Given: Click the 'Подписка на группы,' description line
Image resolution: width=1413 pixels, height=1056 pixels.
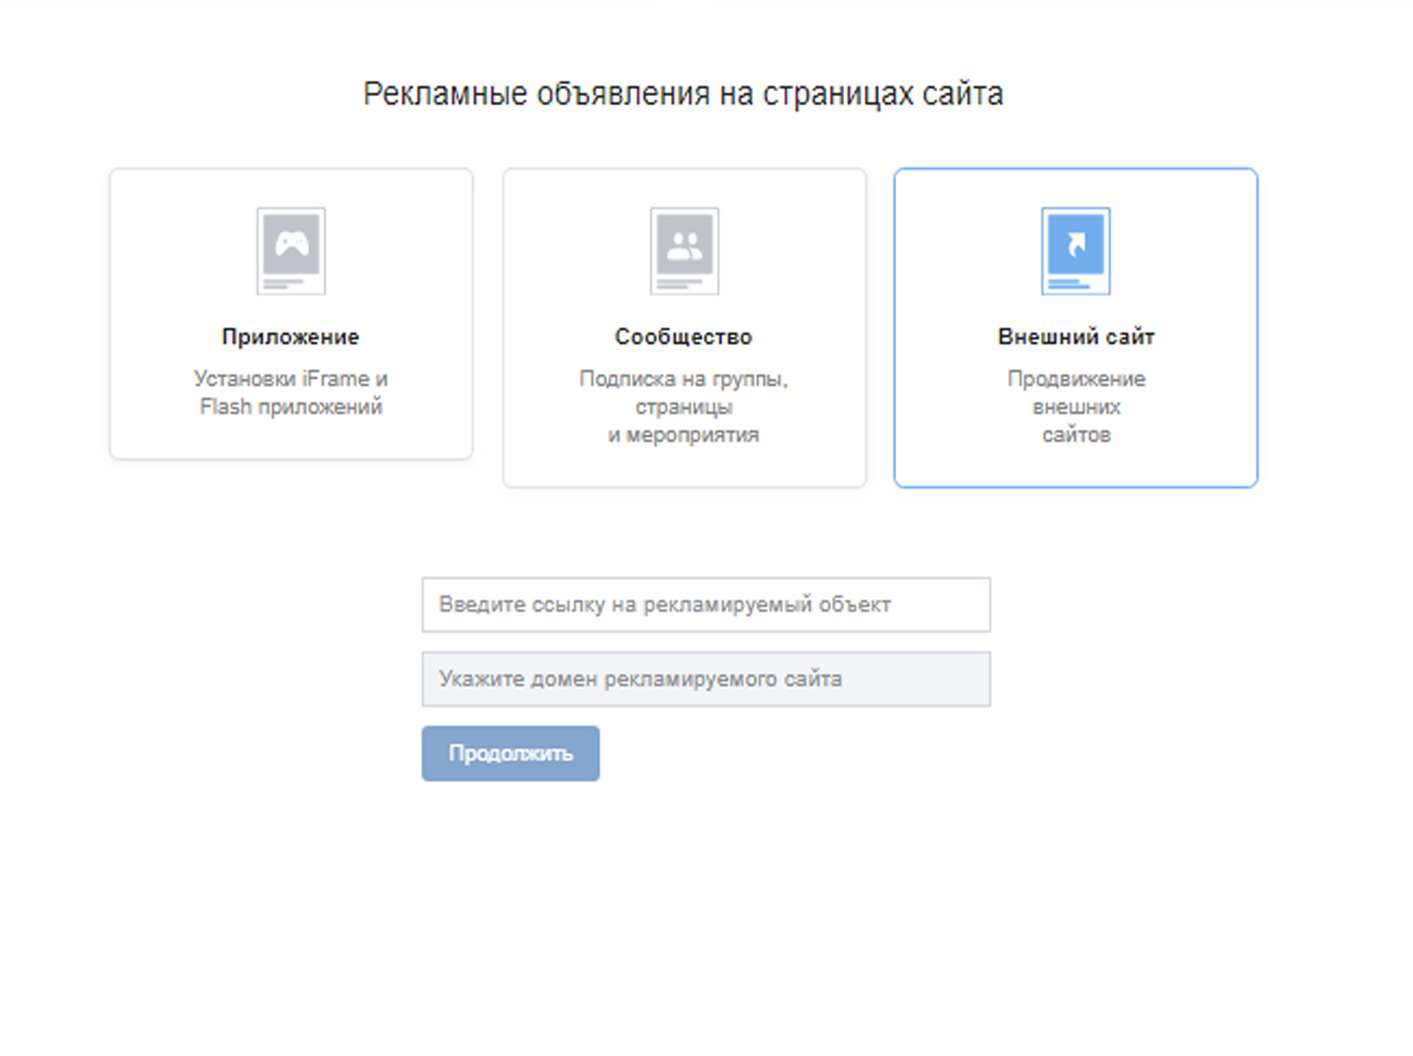Looking at the screenshot, I should (x=684, y=378).
